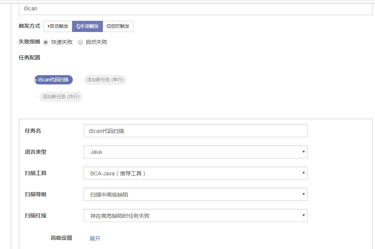Screen dimensions: 375x249
Task: Select 手动触发 trigger mode
Action: [87, 26]
